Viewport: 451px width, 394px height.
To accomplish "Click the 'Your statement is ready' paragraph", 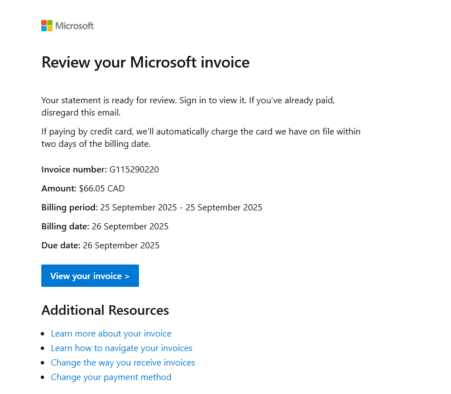I will [188, 107].
